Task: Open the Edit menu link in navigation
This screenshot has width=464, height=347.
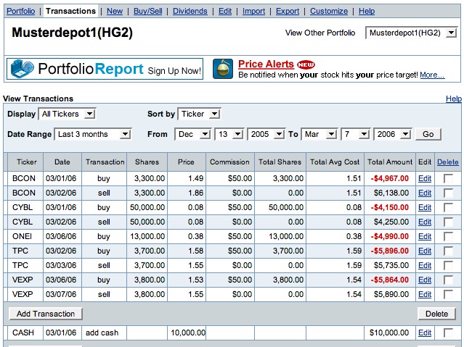Action: [x=225, y=11]
